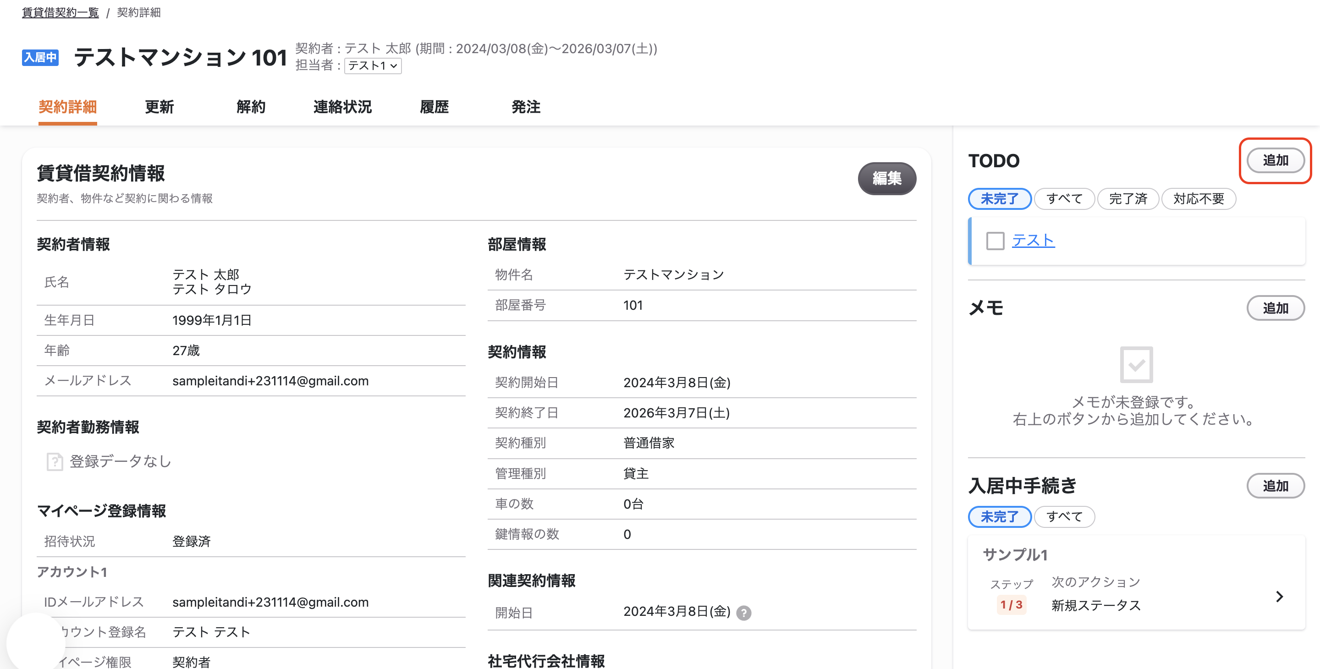Click the help icon beside 開始日
The height and width of the screenshot is (669, 1320).
coord(743,613)
